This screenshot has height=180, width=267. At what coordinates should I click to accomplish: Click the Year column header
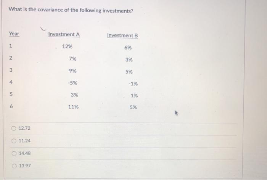(14, 34)
